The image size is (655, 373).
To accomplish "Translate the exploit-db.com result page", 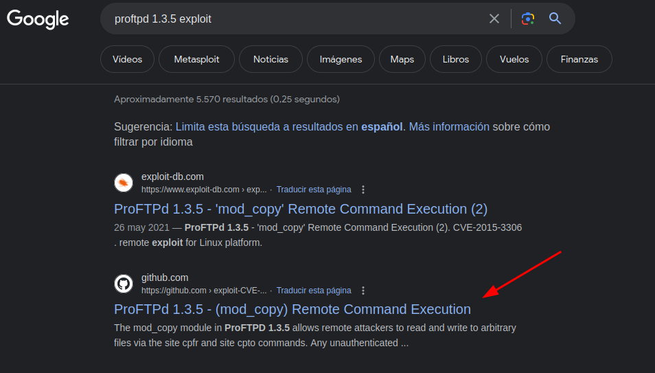I will pos(314,190).
